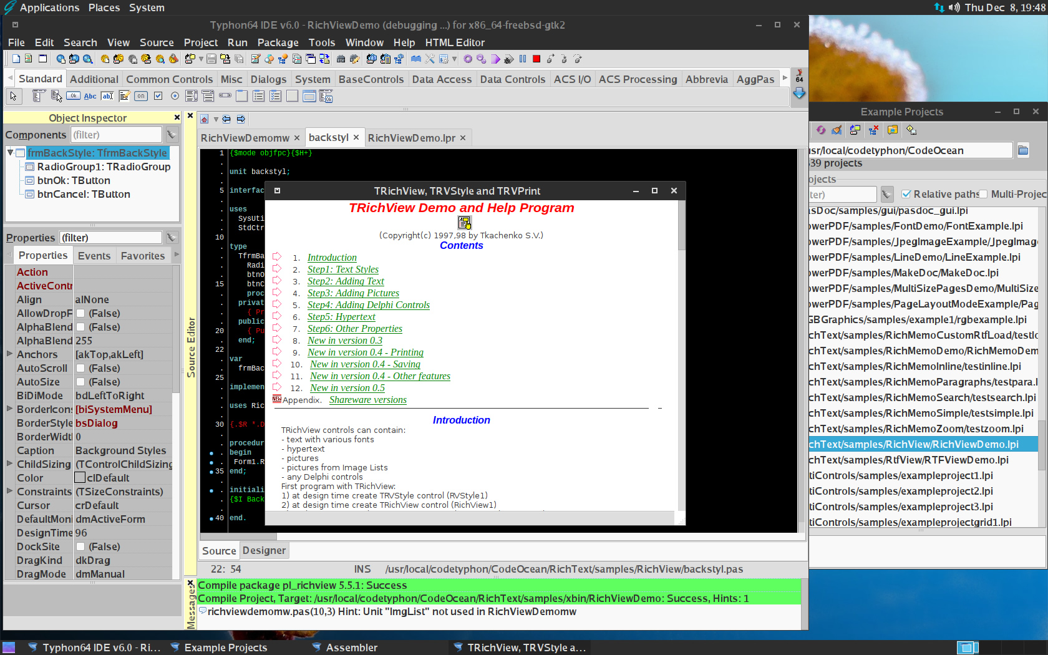Open 'Step4: Adding Delphi Controls' link
The width and height of the screenshot is (1048, 655).
[369, 305]
